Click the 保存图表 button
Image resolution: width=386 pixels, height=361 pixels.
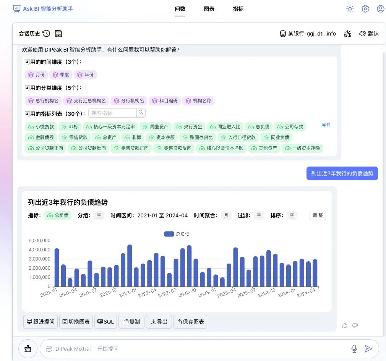click(190, 322)
